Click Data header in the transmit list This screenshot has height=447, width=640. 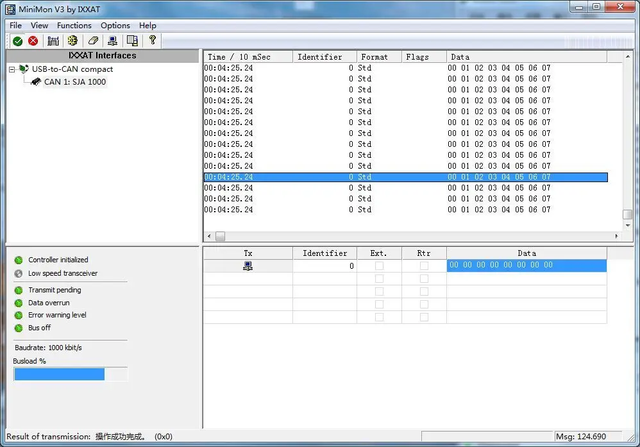pyautogui.click(x=527, y=253)
